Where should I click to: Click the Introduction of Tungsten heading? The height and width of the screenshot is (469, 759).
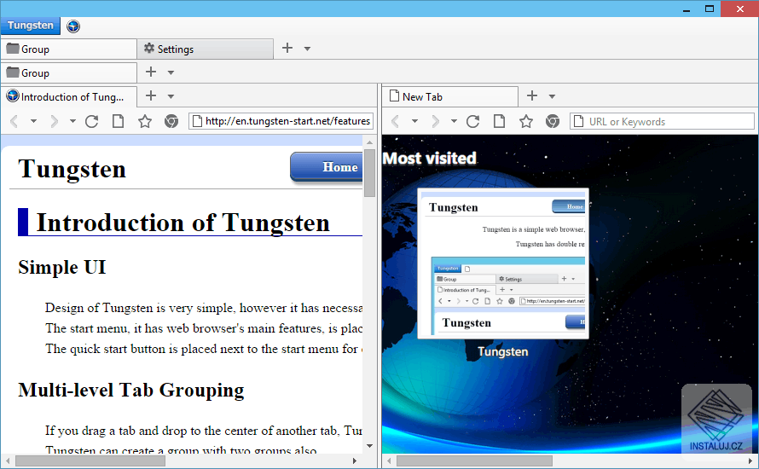(x=183, y=223)
